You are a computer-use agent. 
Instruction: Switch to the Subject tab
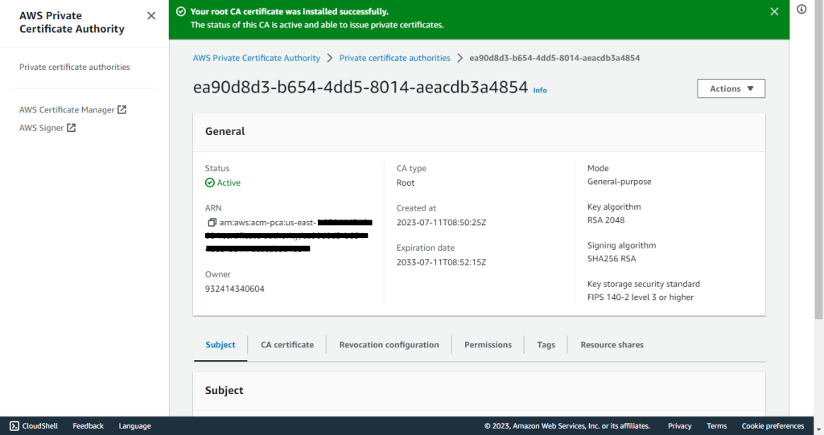pyautogui.click(x=220, y=345)
